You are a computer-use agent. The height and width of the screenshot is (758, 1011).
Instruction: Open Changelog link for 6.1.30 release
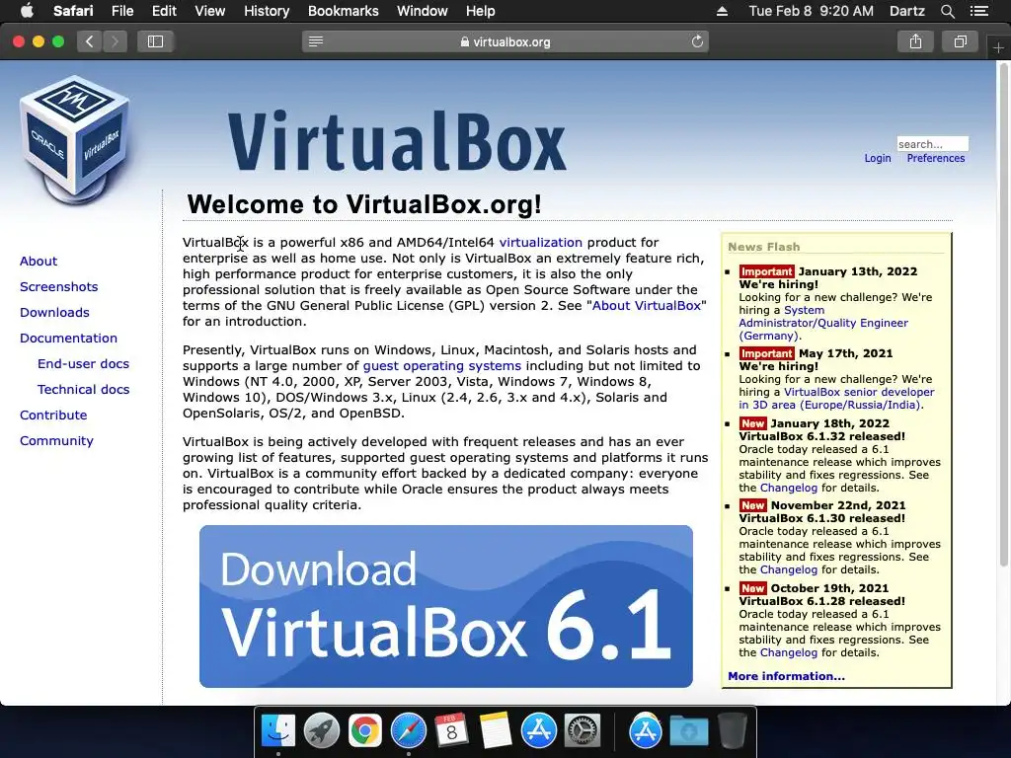pos(789,569)
